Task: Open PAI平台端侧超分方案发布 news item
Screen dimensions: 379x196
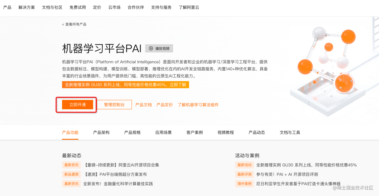Action: 115,174
